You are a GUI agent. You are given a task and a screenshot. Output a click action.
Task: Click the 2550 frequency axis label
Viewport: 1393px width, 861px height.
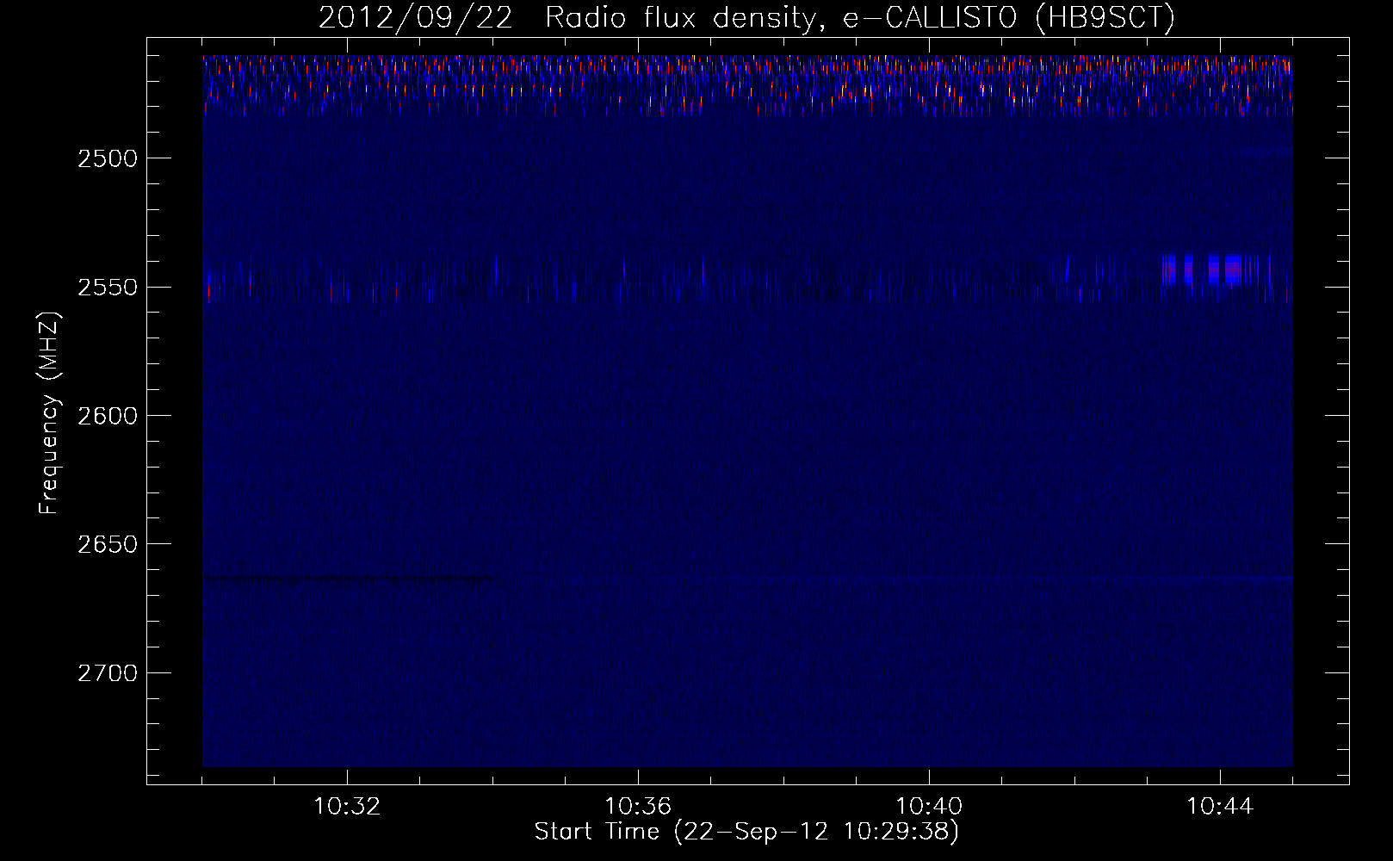[108, 287]
